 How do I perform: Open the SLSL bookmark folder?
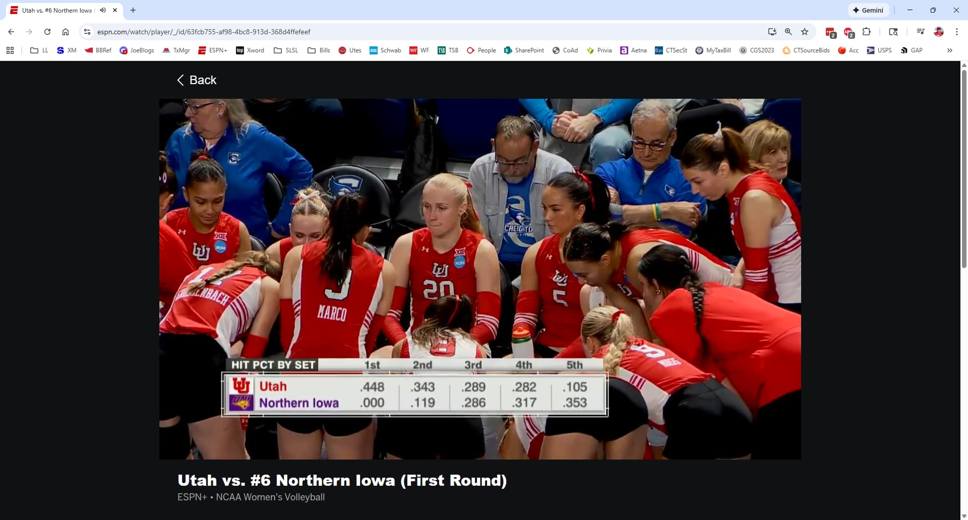286,50
